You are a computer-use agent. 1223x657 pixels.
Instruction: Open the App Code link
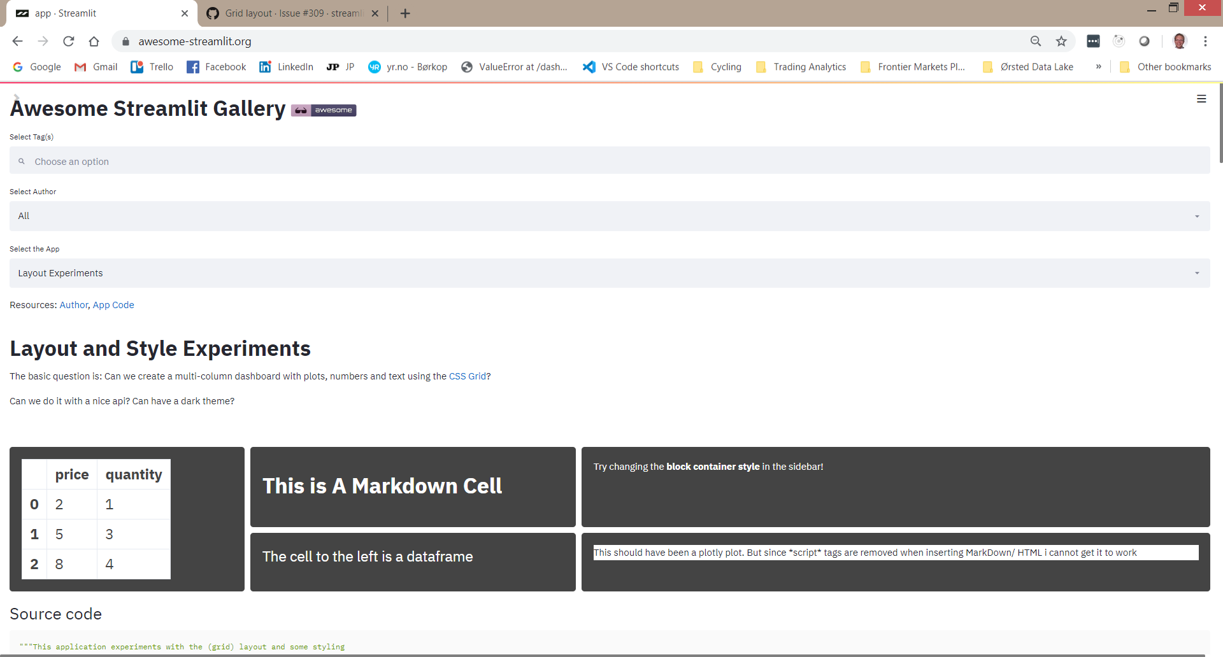coord(113,305)
